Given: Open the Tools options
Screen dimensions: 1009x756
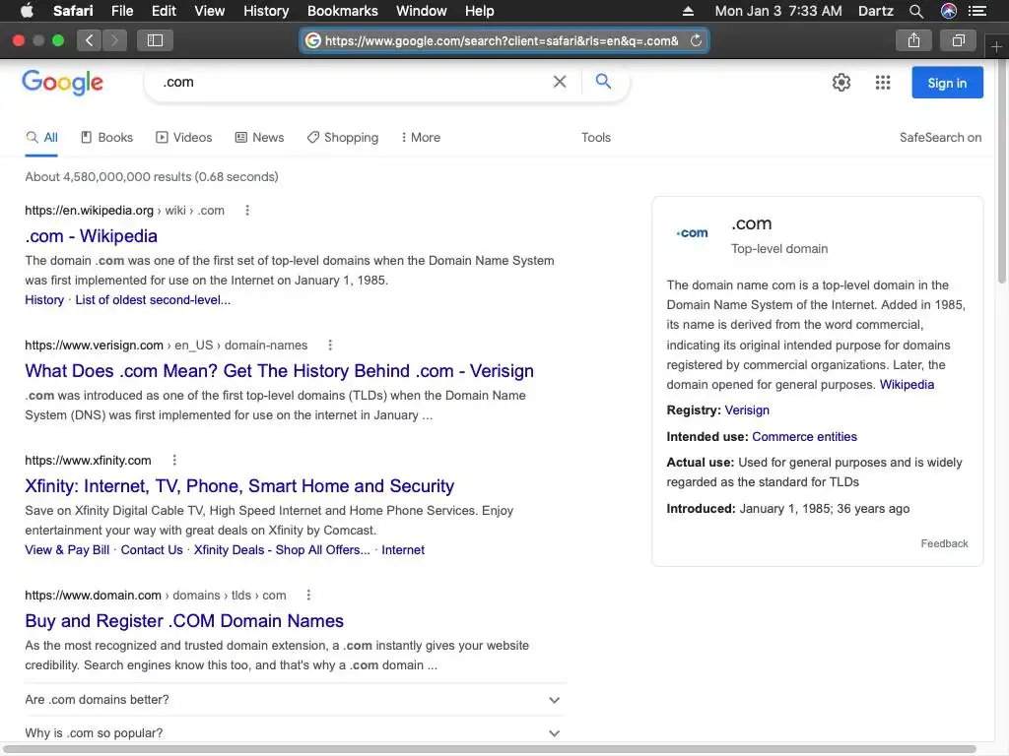Looking at the screenshot, I should (x=596, y=138).
